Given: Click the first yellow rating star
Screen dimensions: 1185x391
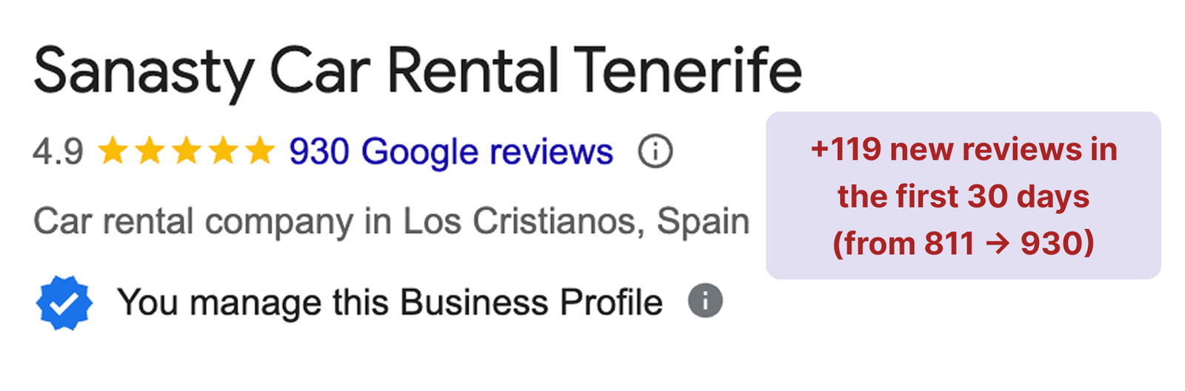Looking at the screenshot, I should click(x=113, y=151).
